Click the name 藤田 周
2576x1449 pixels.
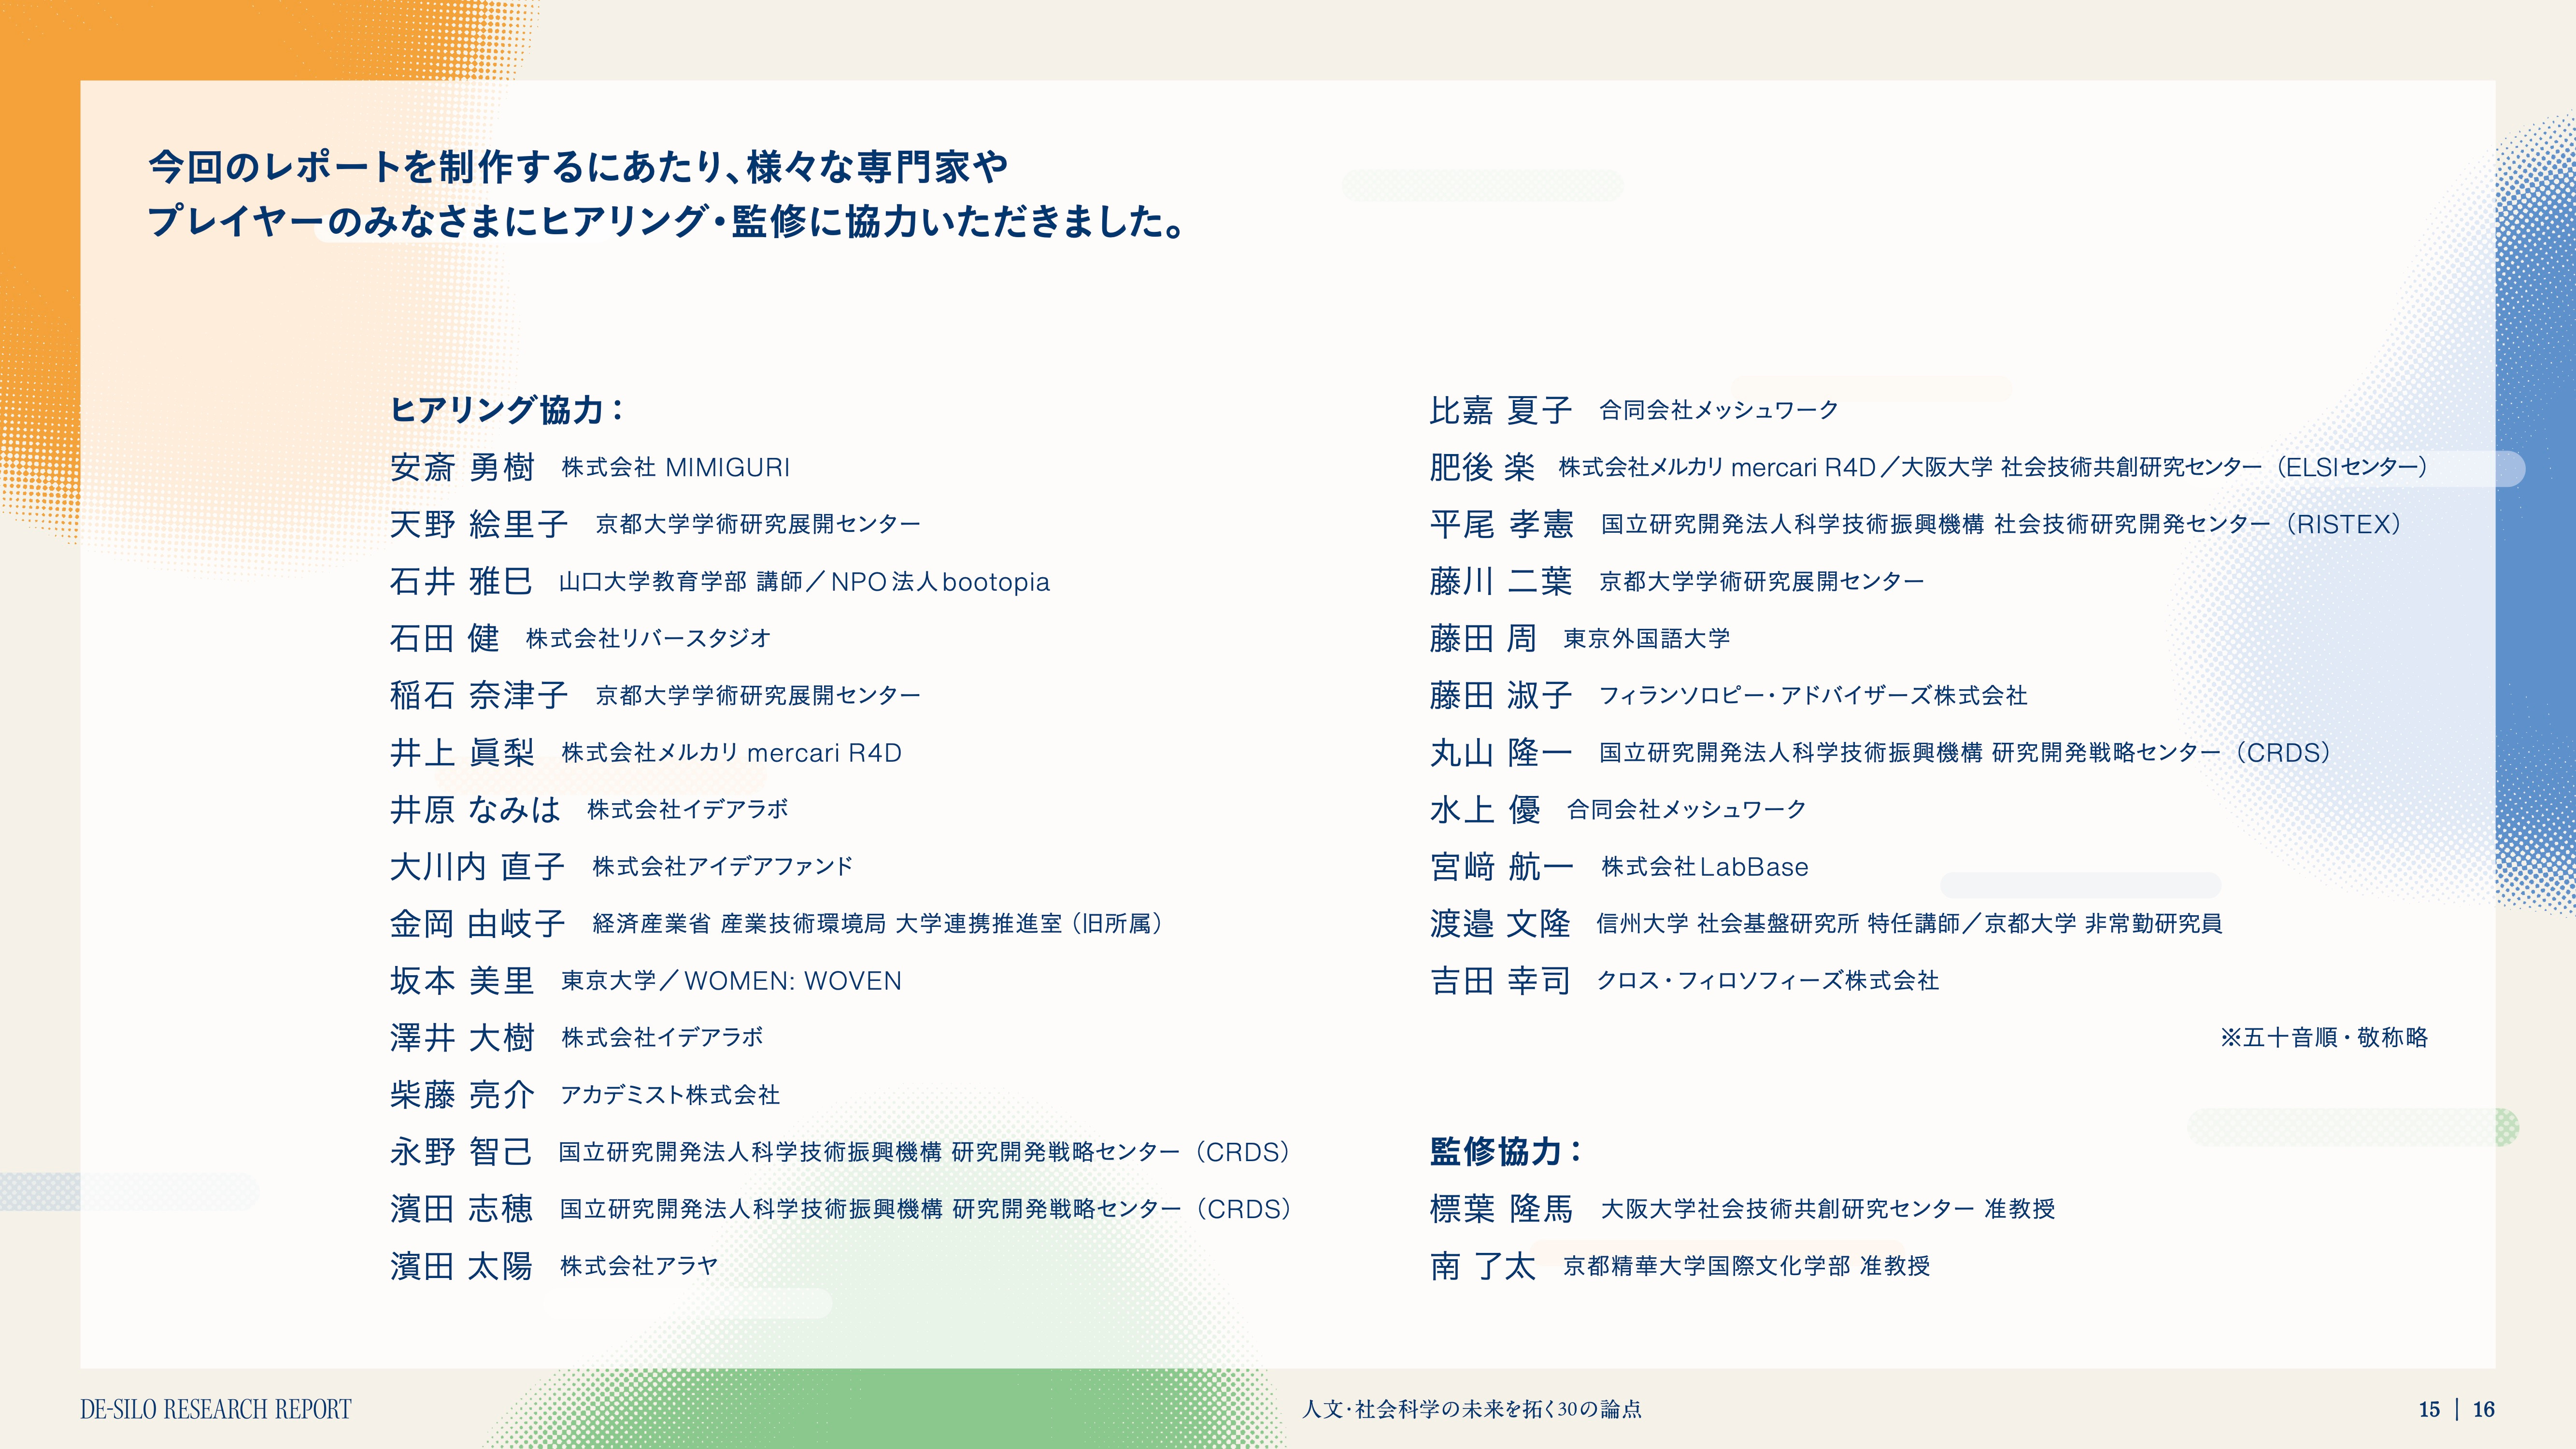[1483, 638]
